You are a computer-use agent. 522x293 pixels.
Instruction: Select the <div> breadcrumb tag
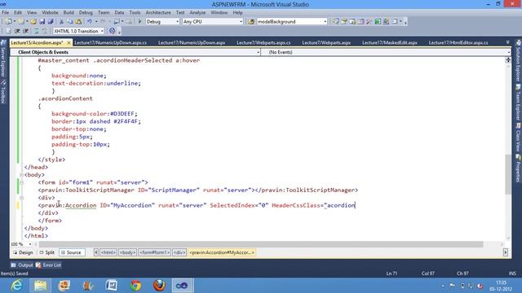pos(179,252)
